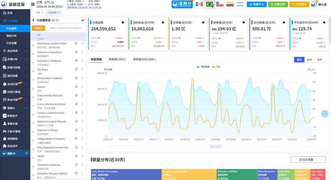Open 历史版本 button
Screen dimensions: 331x180
click(x=299, y=4)
